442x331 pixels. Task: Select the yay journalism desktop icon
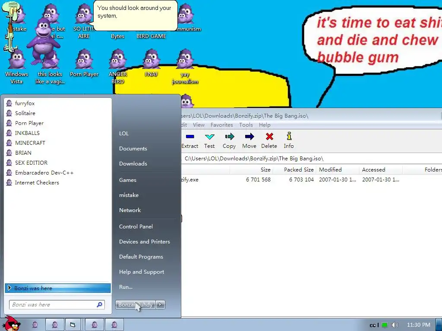[x=185, y=67]
